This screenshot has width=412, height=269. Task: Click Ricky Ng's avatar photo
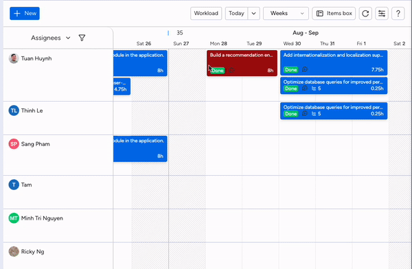14,251
